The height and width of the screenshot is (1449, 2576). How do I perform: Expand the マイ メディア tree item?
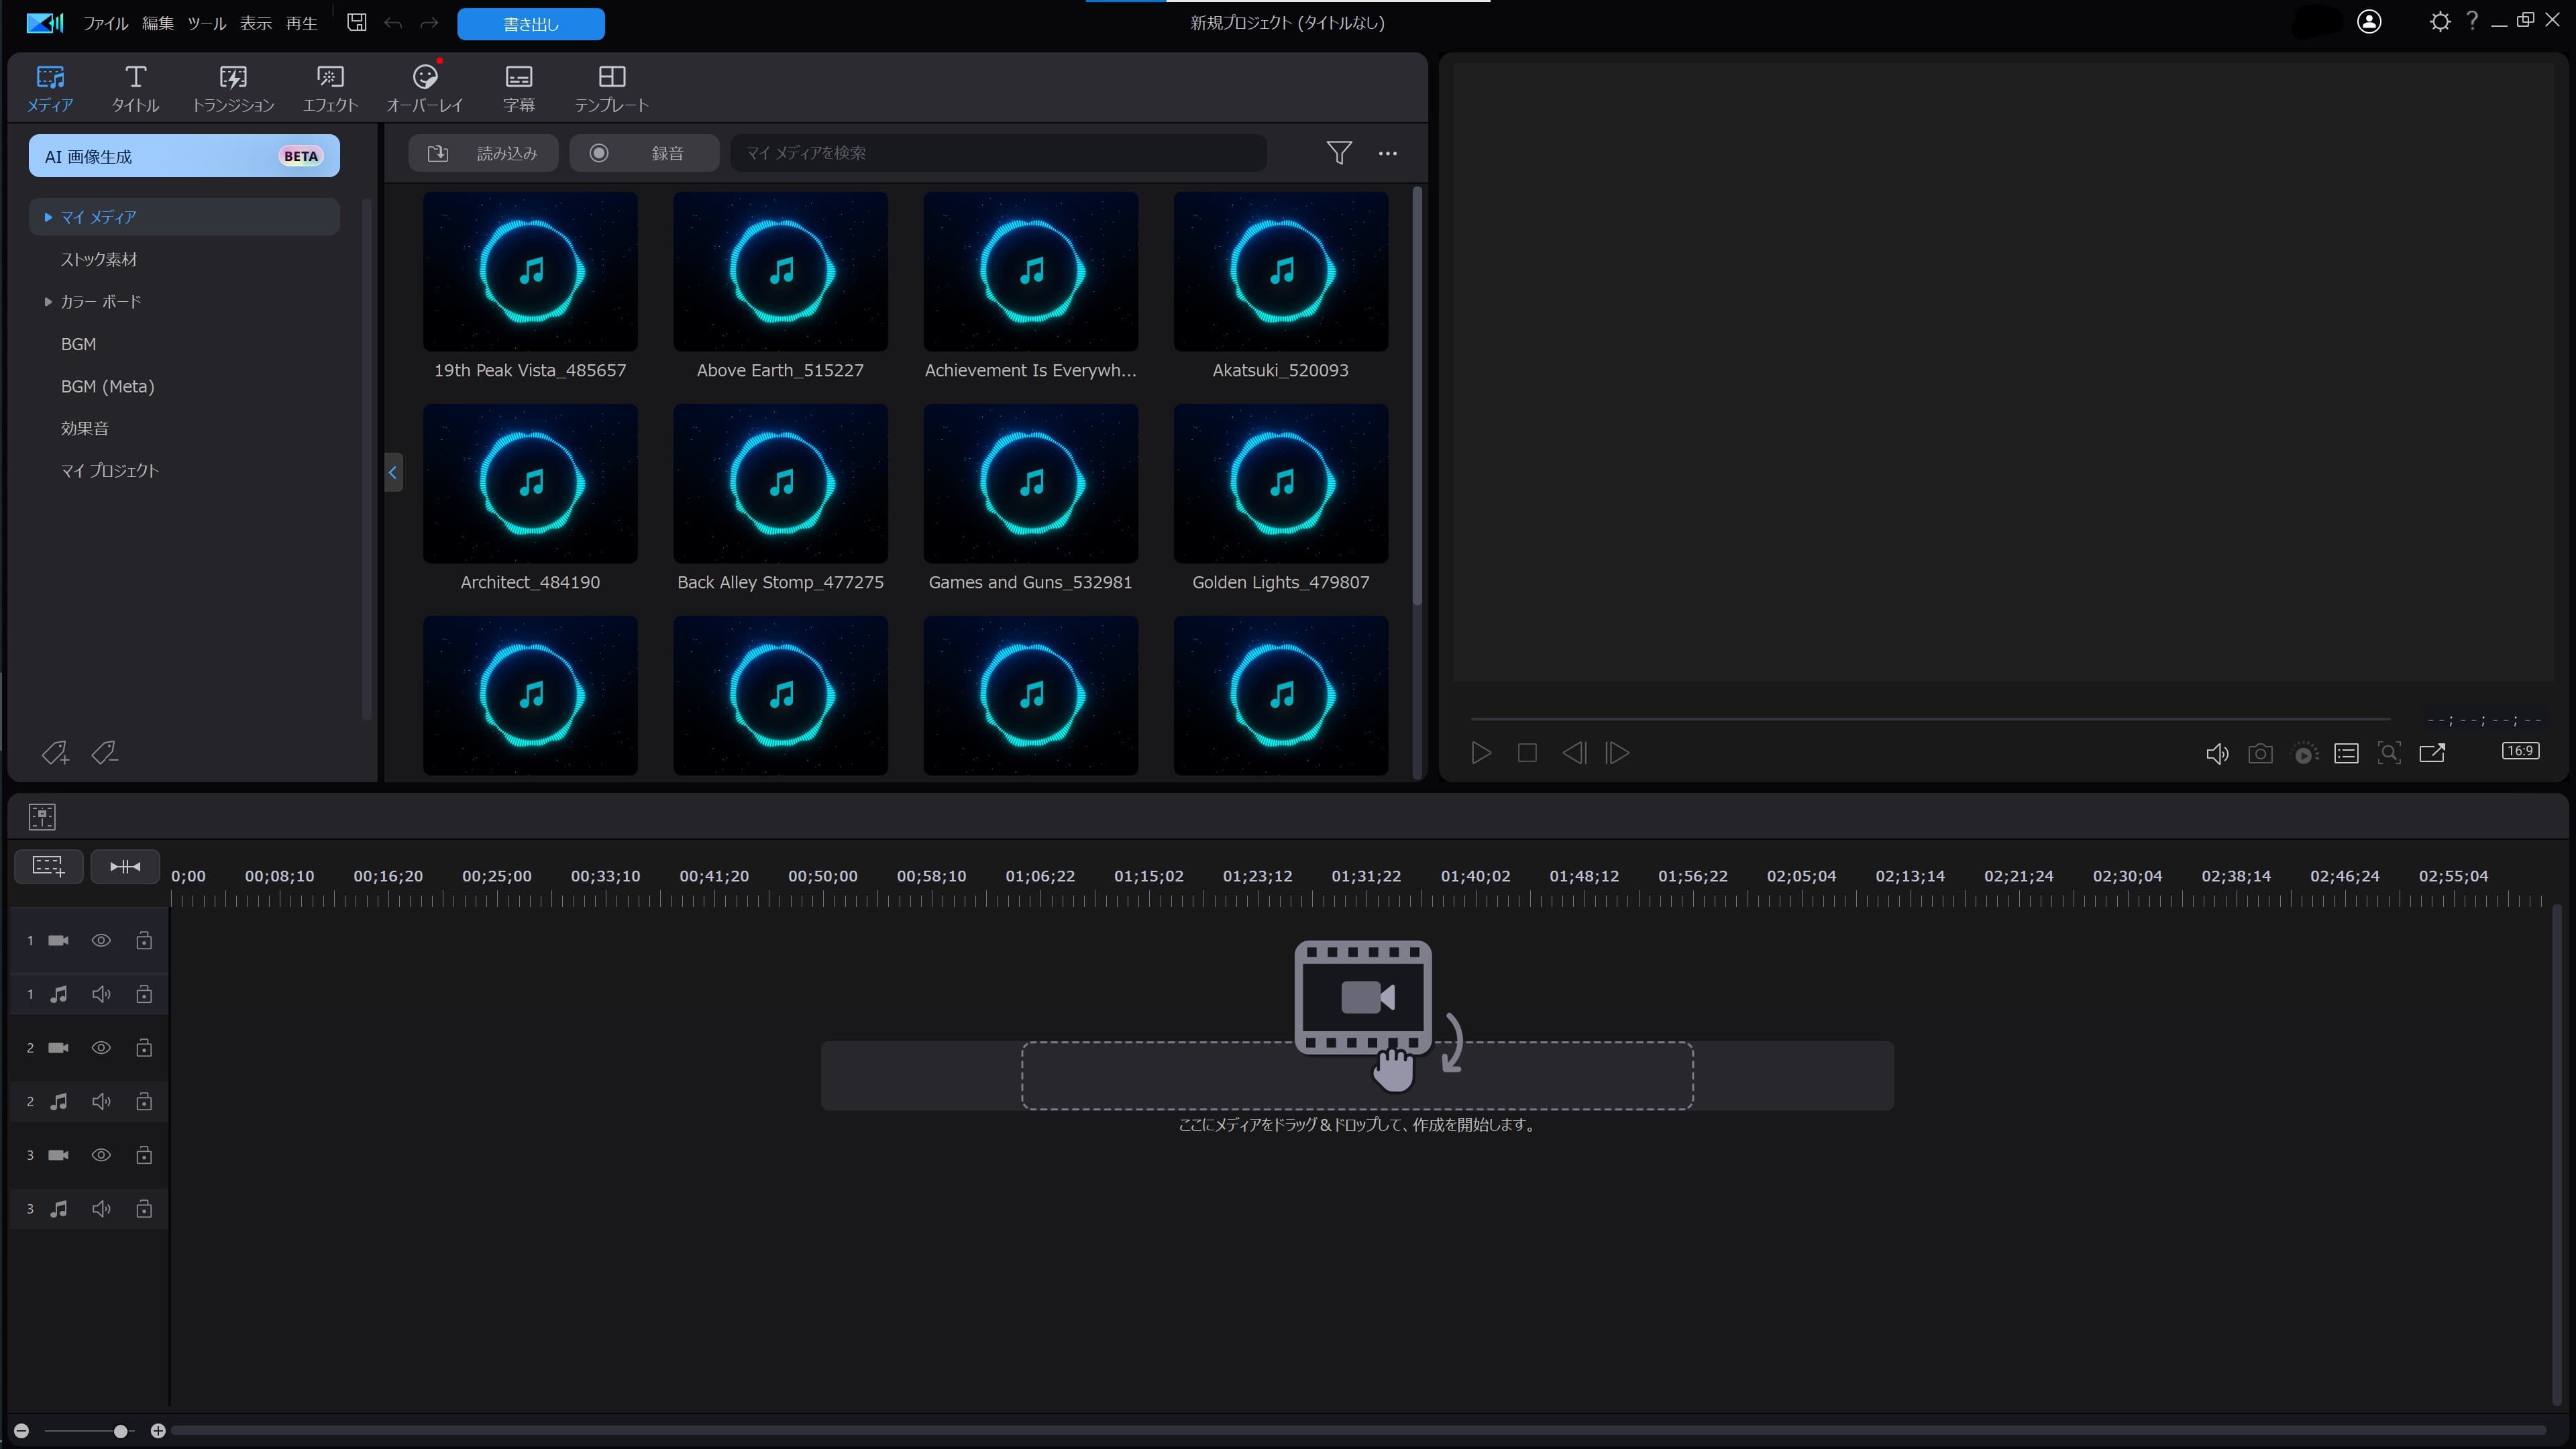pos(48,217)
